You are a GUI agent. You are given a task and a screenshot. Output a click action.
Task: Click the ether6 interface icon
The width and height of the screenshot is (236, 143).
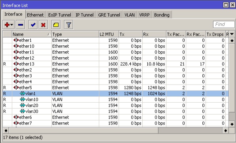(16, 117)
